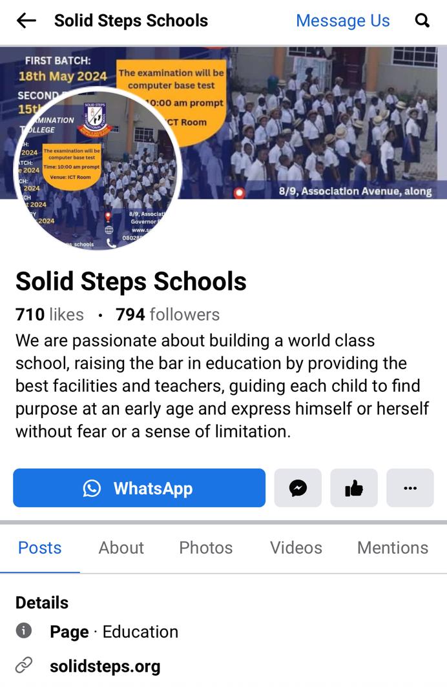The height and width of the screenshot is (697, 447).
Task: Open Messenger chat icon button
Action: tap(298, 488)
